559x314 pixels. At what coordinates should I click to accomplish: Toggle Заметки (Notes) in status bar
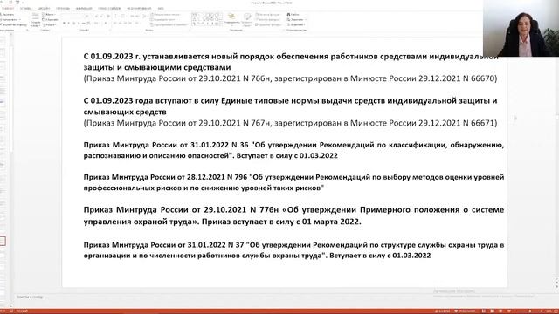point(442,311)
